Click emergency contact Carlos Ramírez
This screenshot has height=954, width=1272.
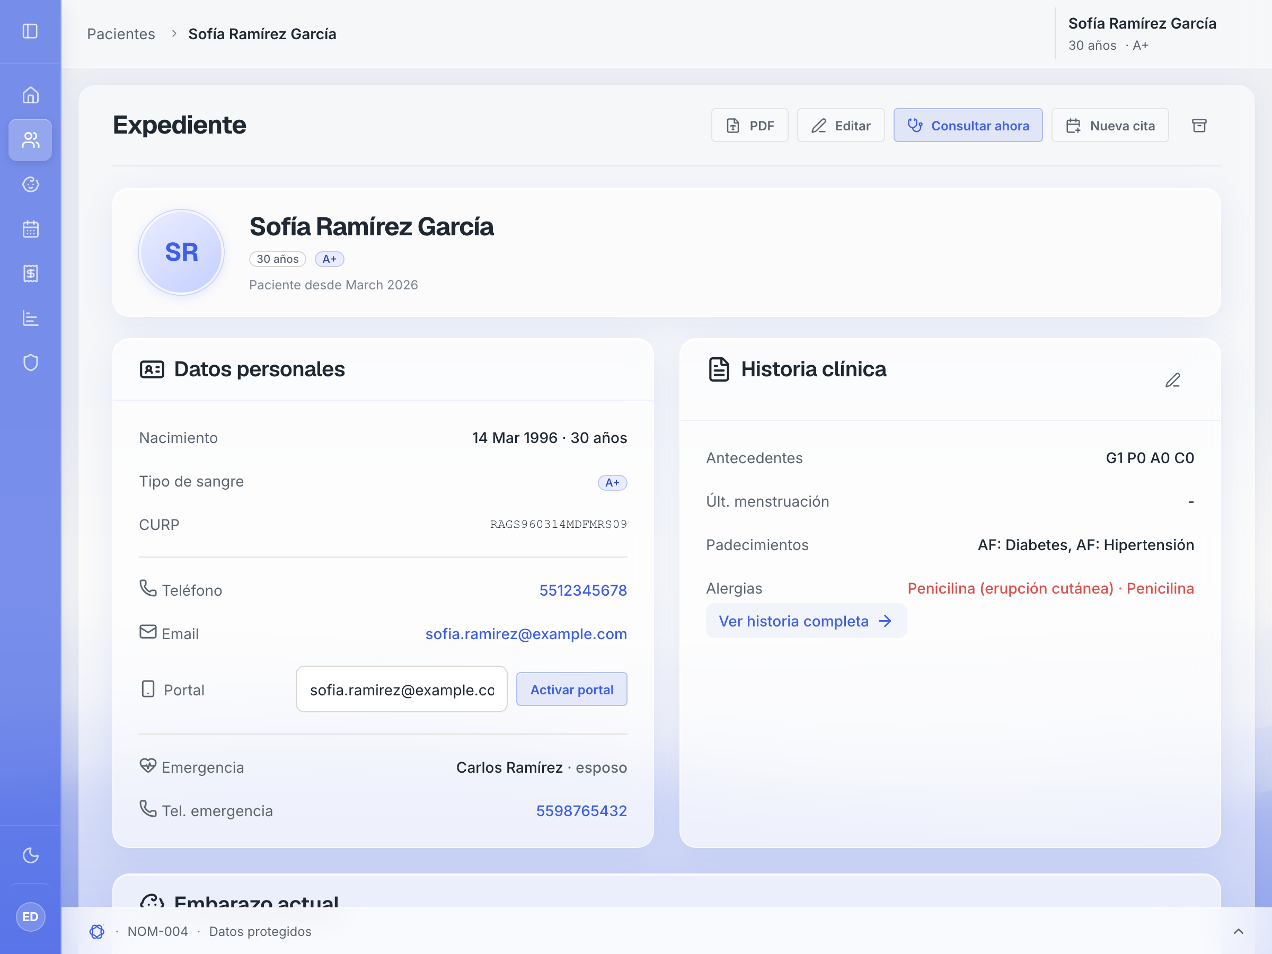pyautogui.click(x=509, y=767)
